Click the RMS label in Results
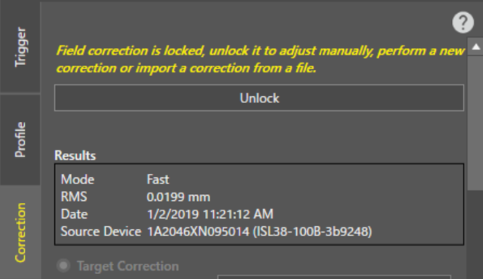This screenshot has height=279, width=483. pyautogui.click(x=74, y=197)
